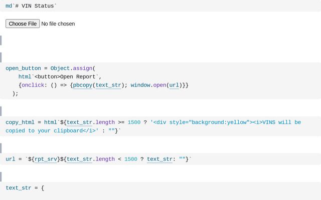Image resolution: width=321 pixels, height=200 pixels.
Task: Click the Choose File button
Action: point(23,23)
